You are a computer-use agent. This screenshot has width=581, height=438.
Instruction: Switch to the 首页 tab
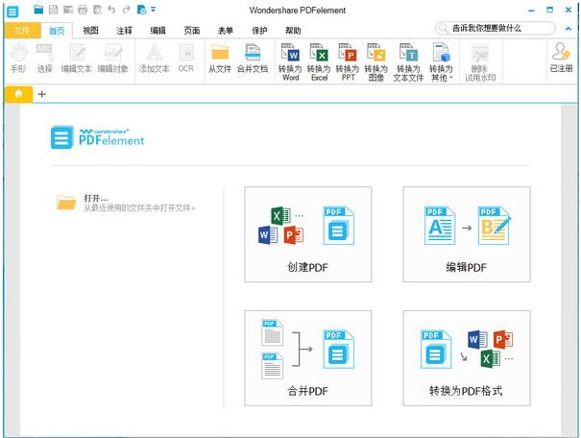[x=57, y=31]
